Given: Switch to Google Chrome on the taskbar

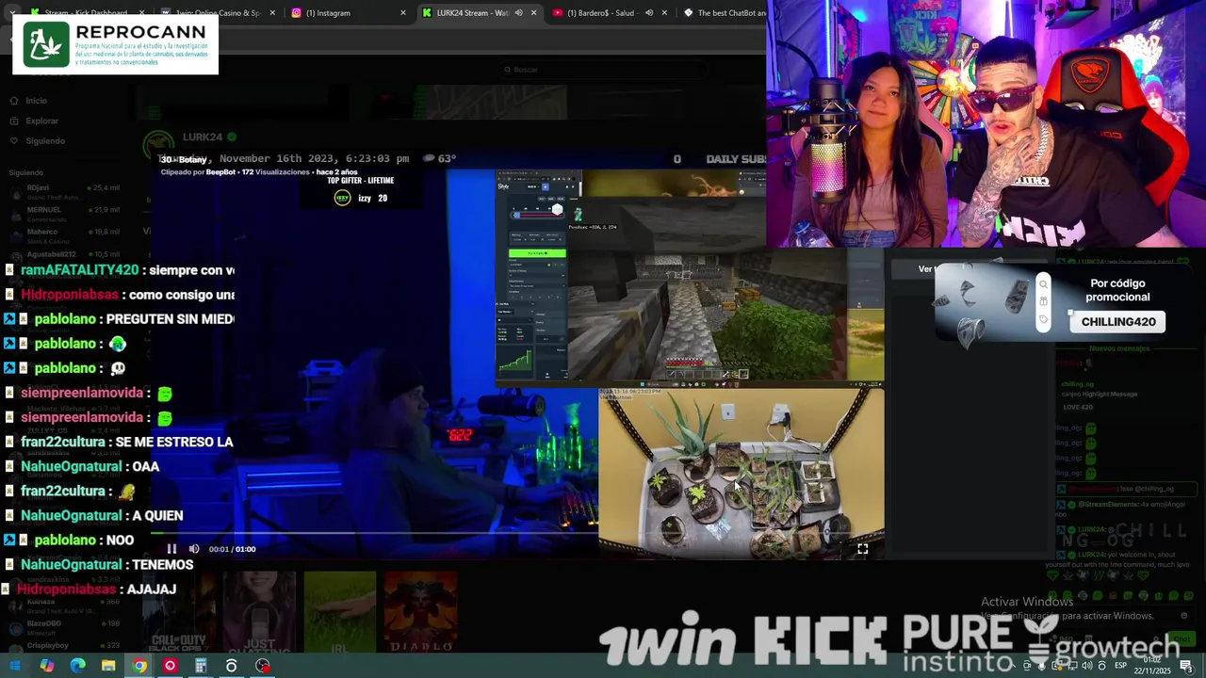Looking at the screenshot, I should [x=139, y=666].
